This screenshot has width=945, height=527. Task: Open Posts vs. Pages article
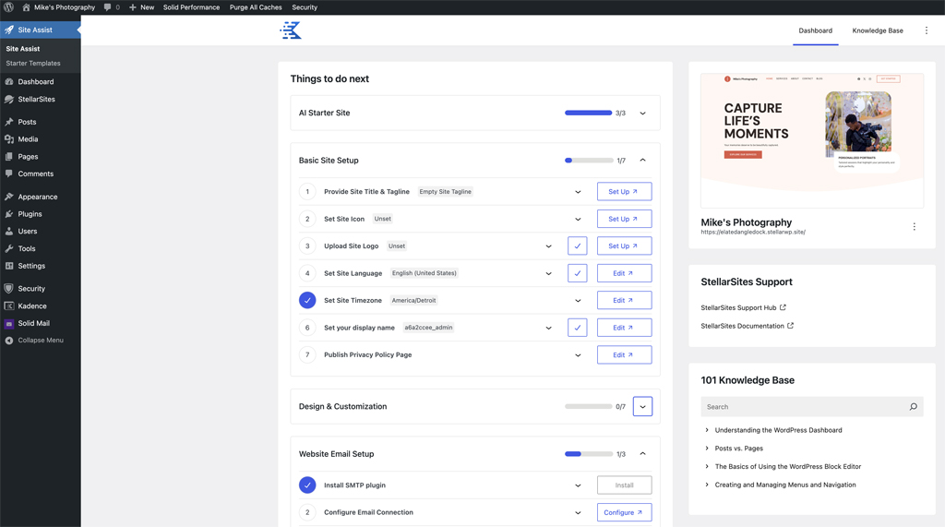[739, 449]
